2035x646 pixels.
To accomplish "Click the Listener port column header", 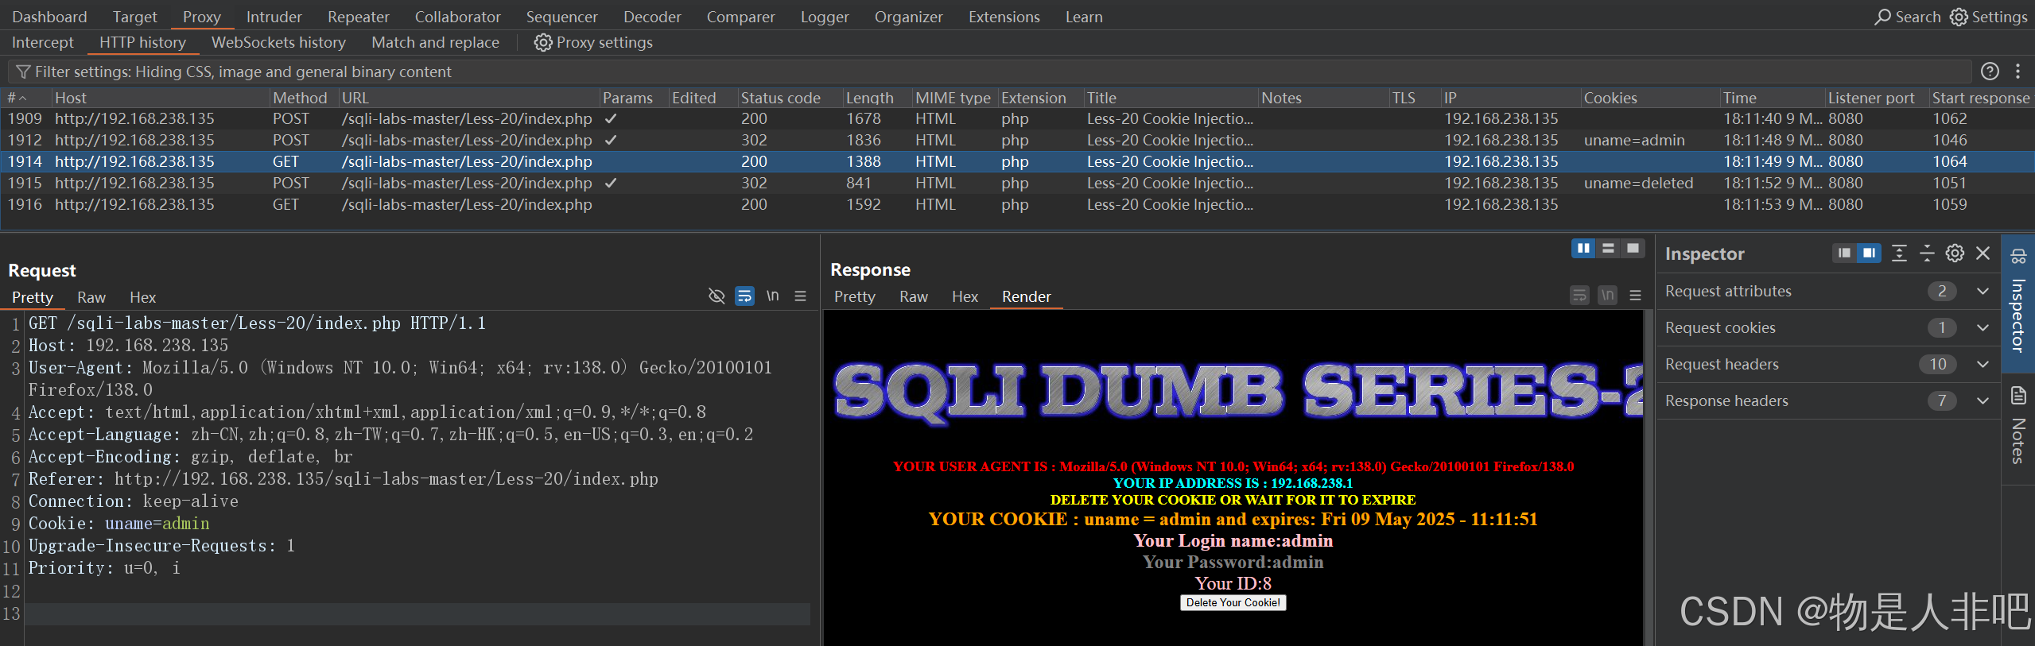I will coord(1876,98).
